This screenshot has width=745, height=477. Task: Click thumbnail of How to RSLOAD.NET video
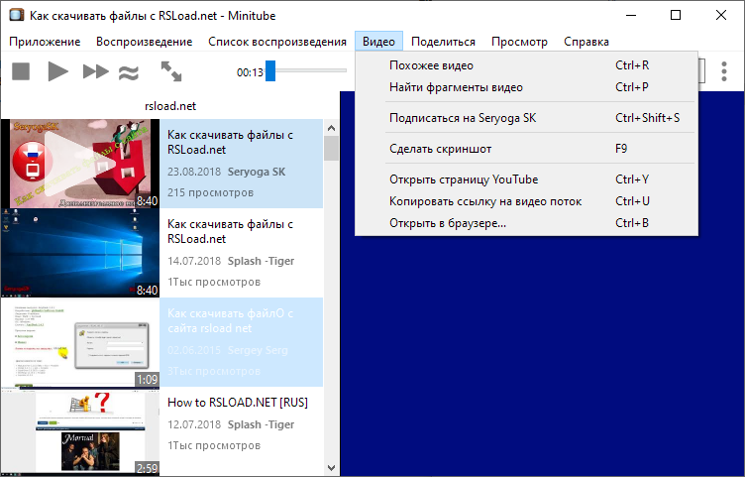(x=80, y=431)
